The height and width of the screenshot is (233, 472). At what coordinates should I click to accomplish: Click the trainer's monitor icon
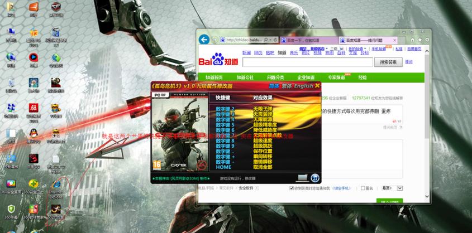click(302, 178)
